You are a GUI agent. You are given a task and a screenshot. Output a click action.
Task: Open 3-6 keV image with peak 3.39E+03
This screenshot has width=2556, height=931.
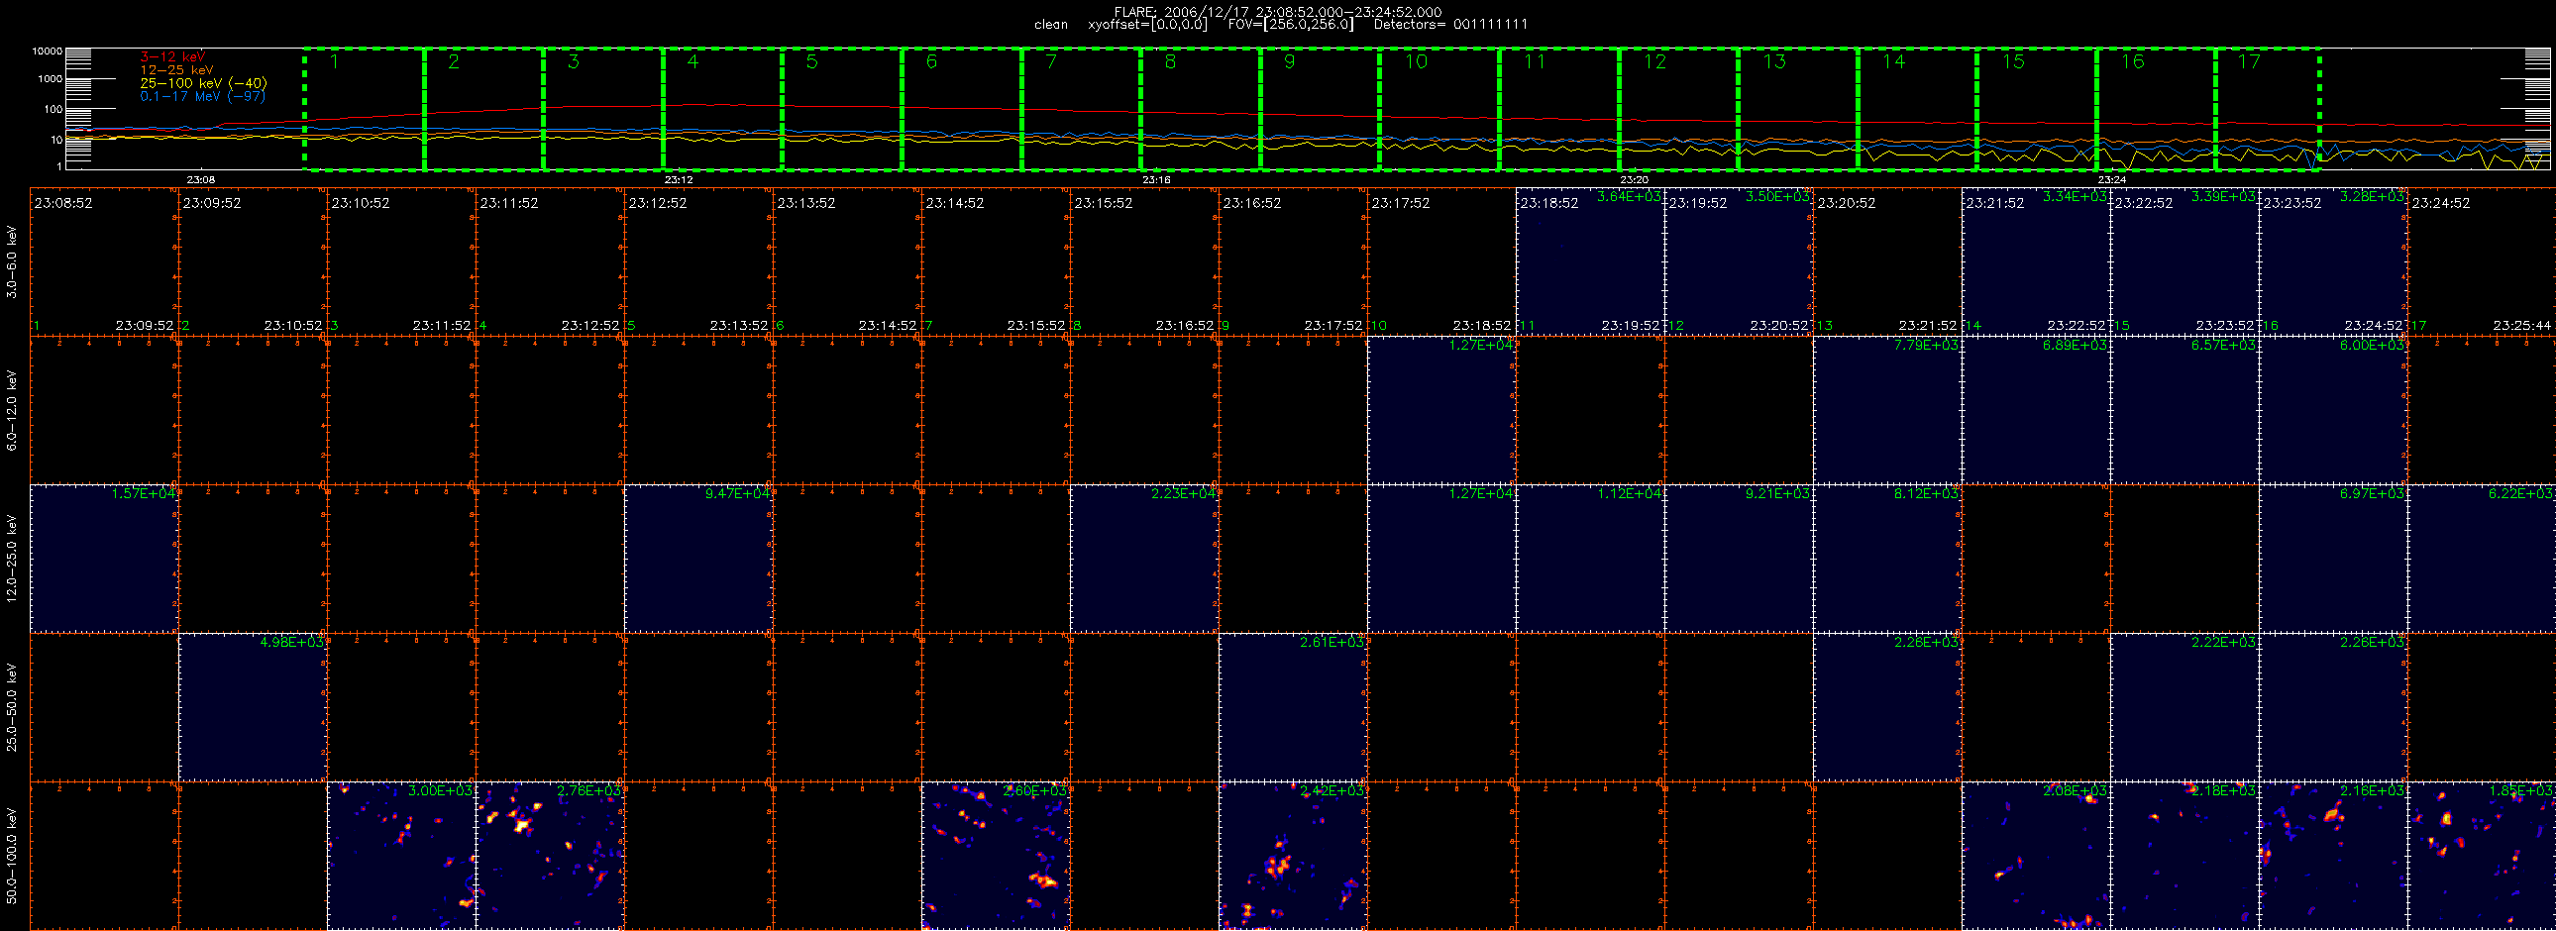point(2185,261)
